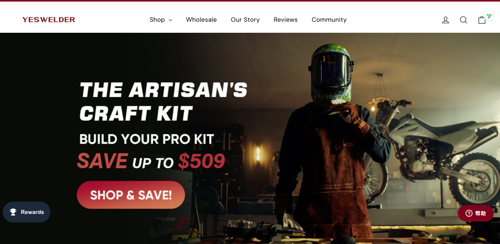
Task: Visit the Reviews page
Action: [x=286, y=20]
